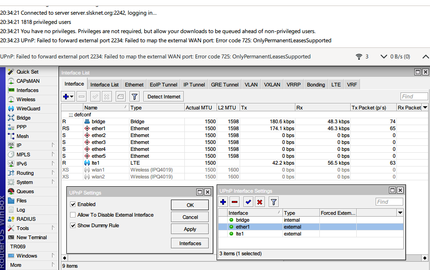Switch to the LTE tab
430x270 pixels.
[336, 85]
